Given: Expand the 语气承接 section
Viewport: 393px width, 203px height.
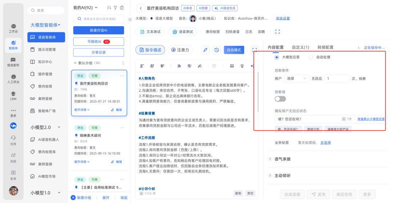Looking at the screenshot, I should click(x=270, y=159).
